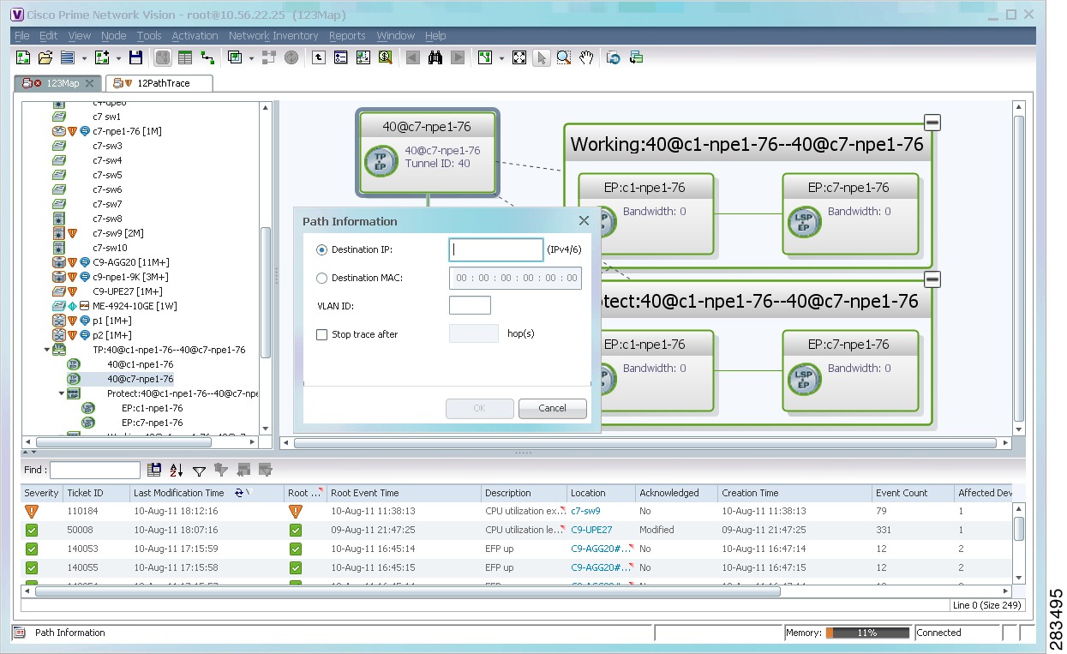
Task: Click the New Map toolbar icon
Action: tap(23, 57)
